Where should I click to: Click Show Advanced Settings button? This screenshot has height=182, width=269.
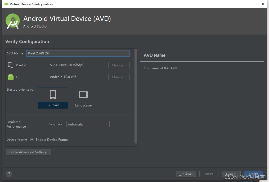[29, 152]
